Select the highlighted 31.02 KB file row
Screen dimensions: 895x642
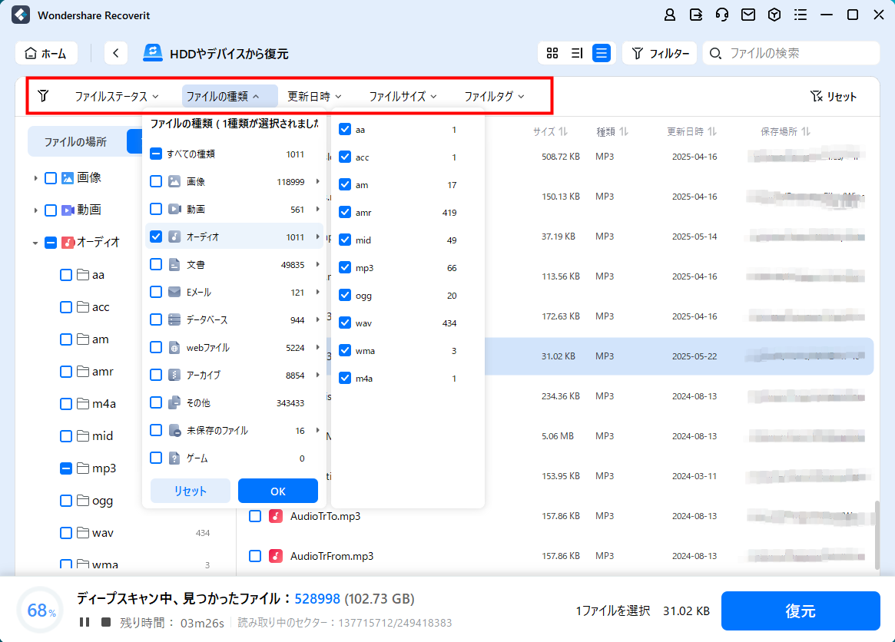coord(679,356)
